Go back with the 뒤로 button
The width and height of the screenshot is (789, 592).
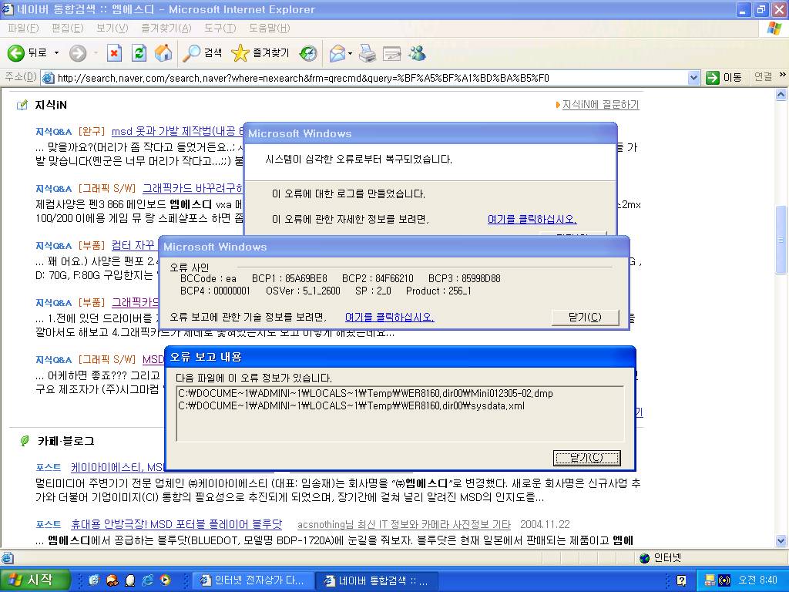click(28, 53)
